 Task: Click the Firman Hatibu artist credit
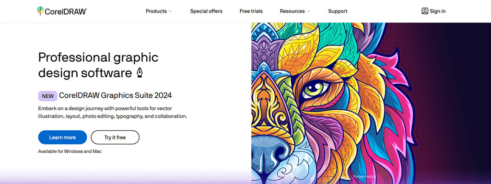tap(364, 176)
